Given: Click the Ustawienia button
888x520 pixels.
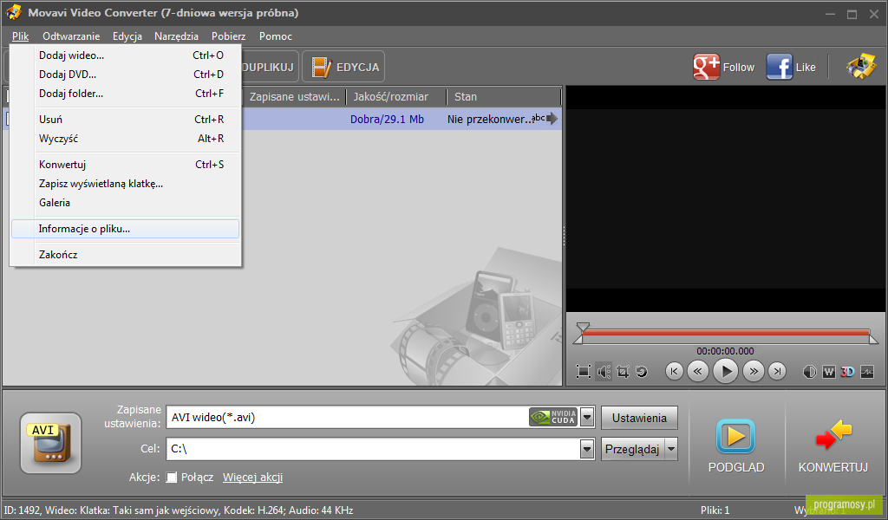Looking at the screenshot, I should [x=639, y=418].
